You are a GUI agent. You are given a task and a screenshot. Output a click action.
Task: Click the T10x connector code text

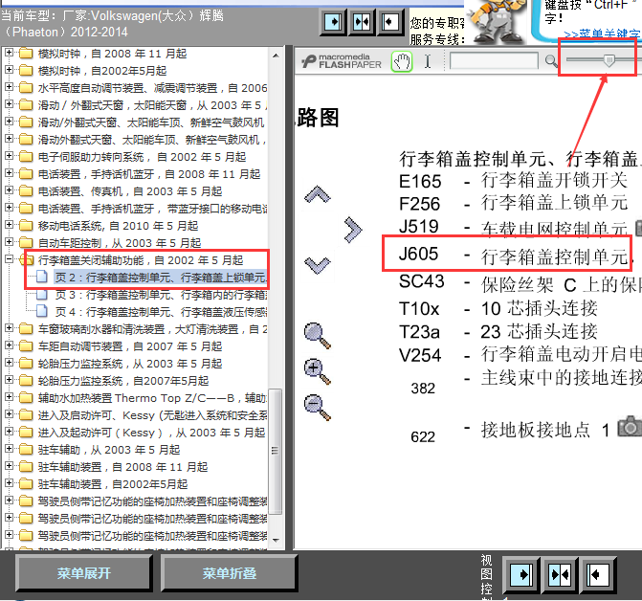[x=419, y=309]
